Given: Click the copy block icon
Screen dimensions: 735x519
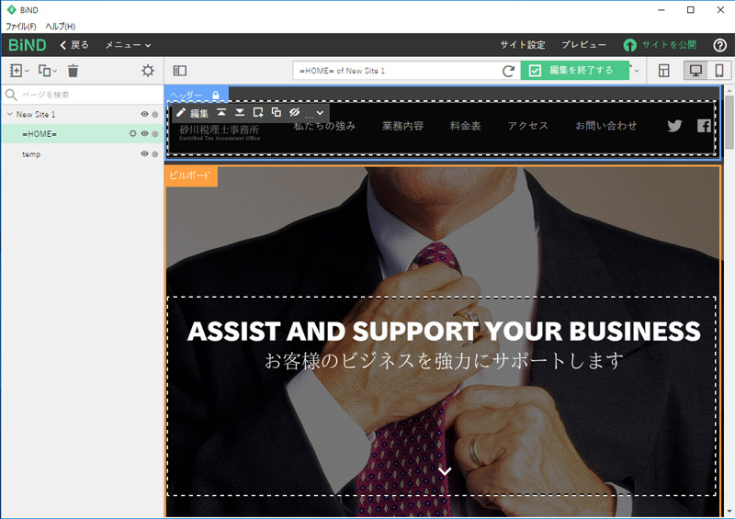Looking at the screenshot, I should [277, 112].
